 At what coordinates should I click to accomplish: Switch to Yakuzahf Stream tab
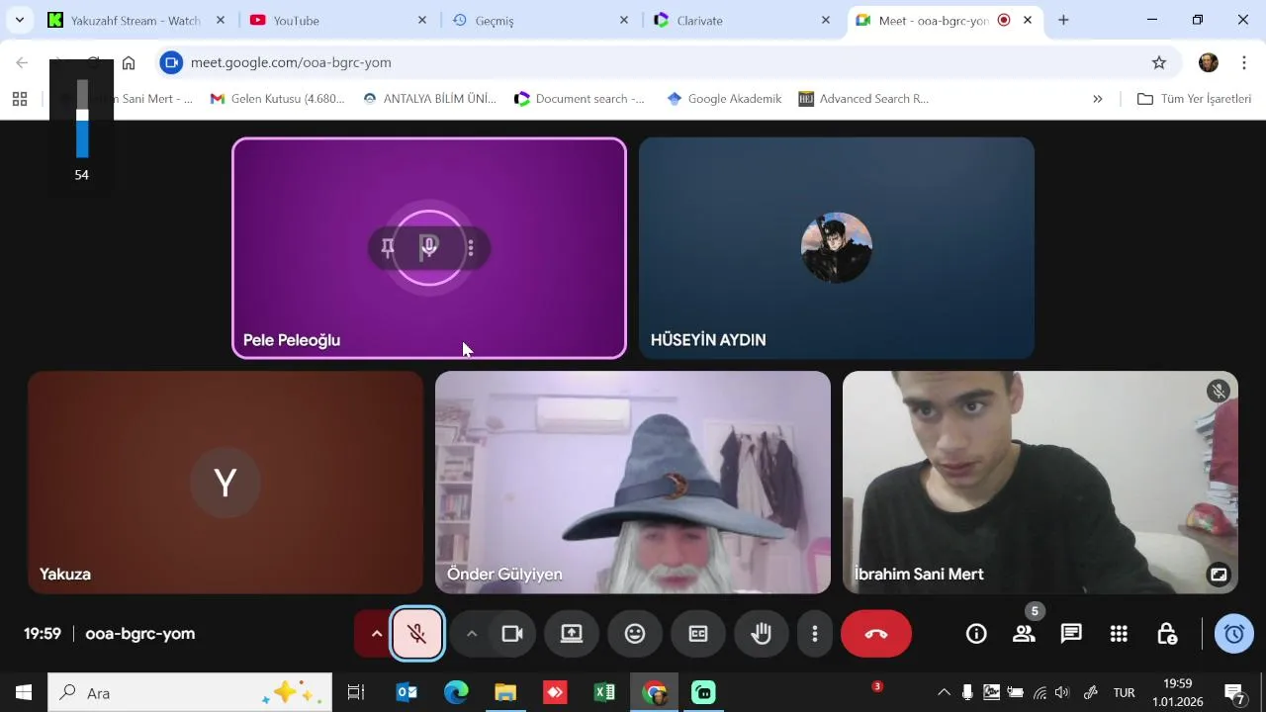[x=135, y=20]
